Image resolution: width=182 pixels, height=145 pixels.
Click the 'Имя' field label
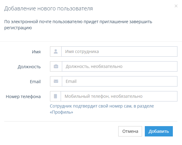coord(36,52)
